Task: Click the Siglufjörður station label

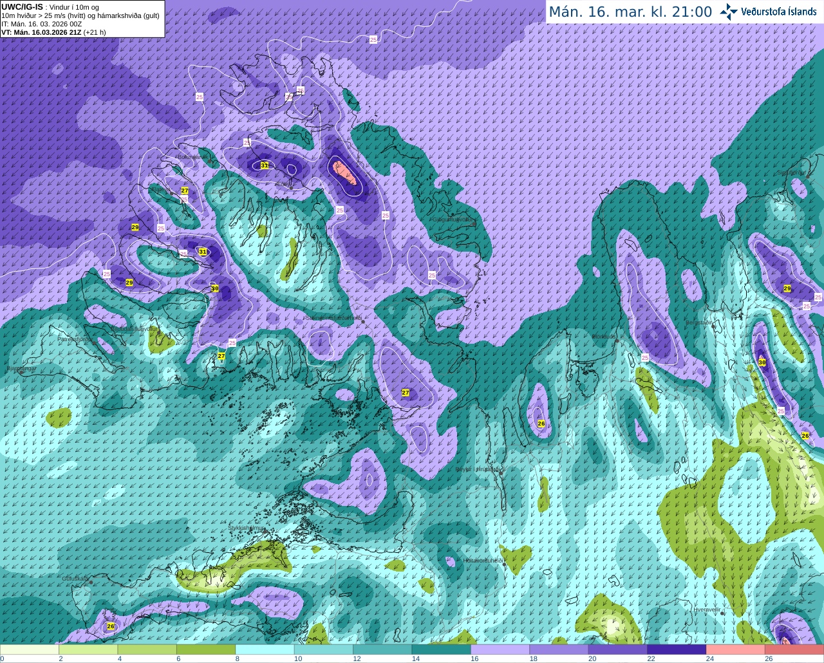Action: click(x=792, y=173)
